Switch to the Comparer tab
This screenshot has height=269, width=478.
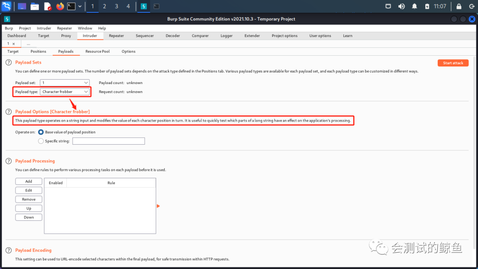coord(200,36)
